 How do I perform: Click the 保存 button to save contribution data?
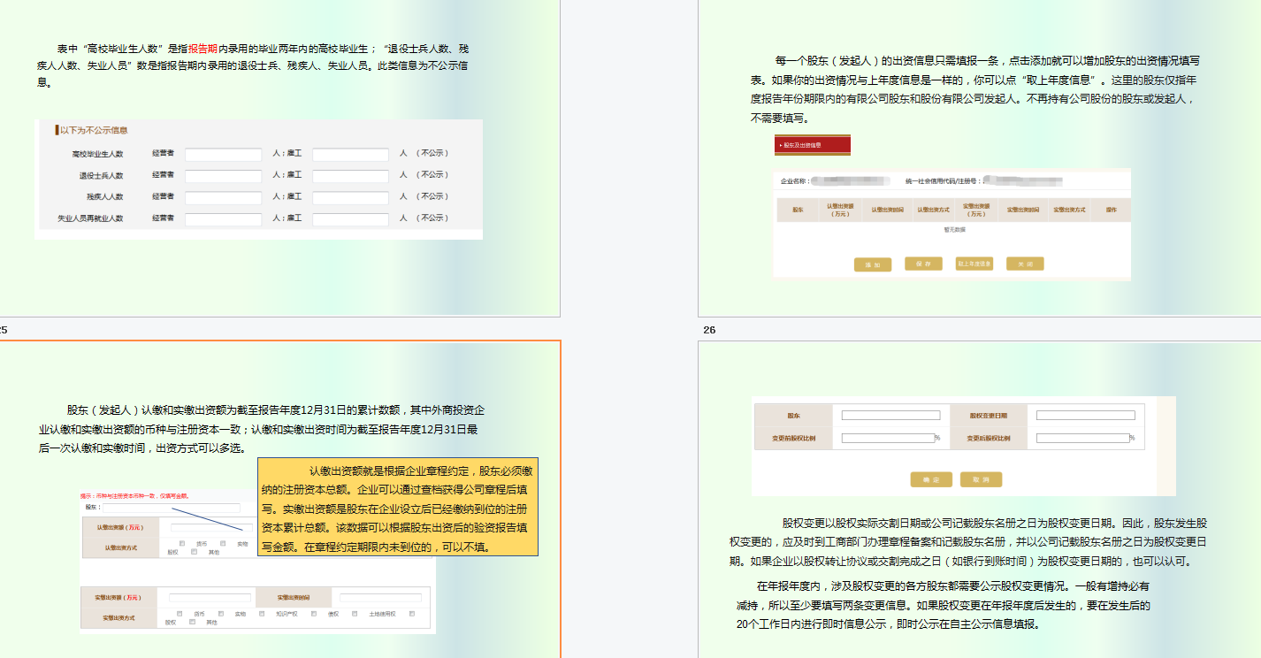point(922,264)
